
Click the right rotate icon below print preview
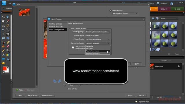coord(59,81)
